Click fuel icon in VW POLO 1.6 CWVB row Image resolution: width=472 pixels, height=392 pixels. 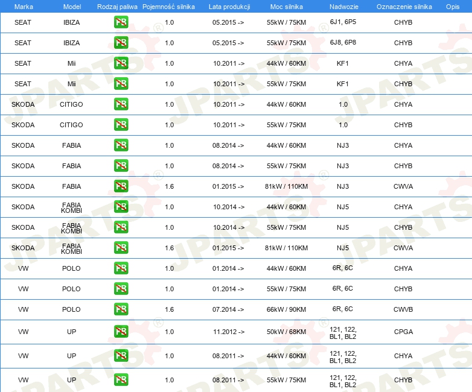tap(121, 309)
